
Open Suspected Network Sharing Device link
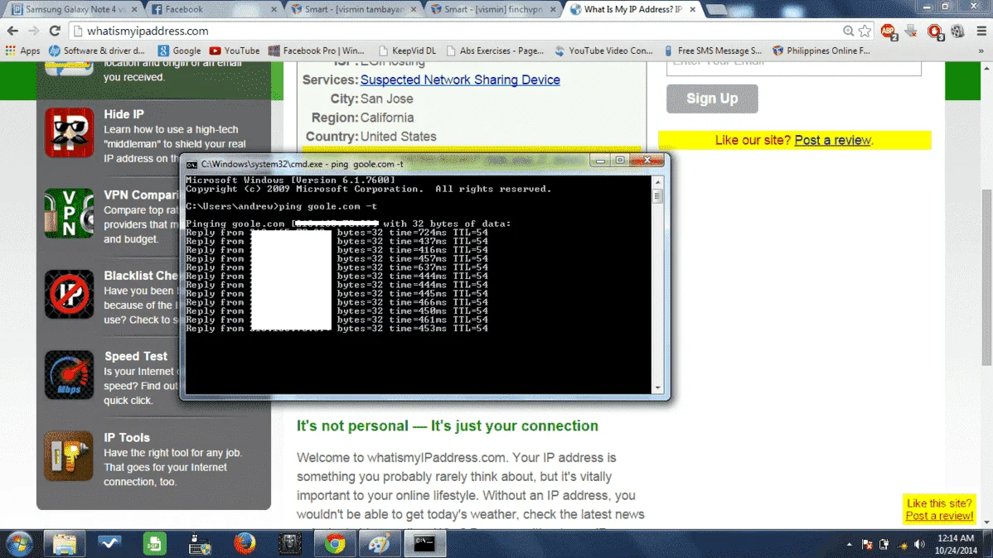point(460,79)
